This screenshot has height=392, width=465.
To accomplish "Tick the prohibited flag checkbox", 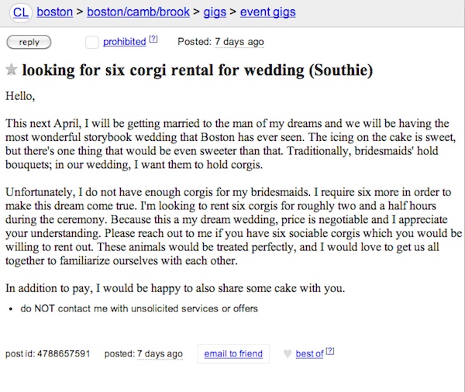I will (92, 42).
